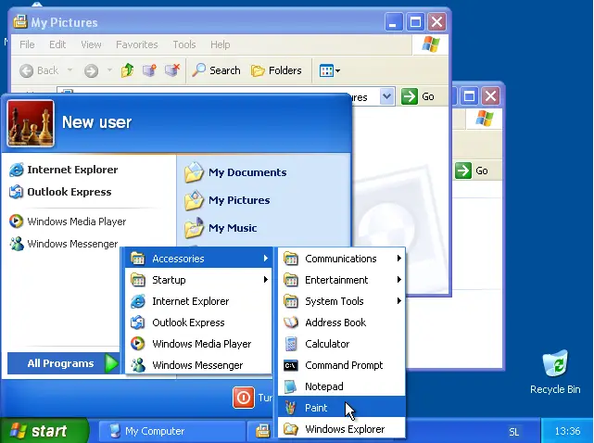Click the Map Network Drive icon
This screenshot has height=443, width=594.
tap(149, 70)
